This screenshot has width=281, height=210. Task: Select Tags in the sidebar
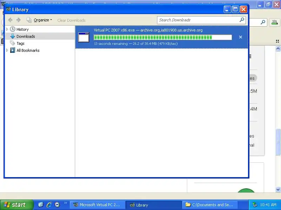click(x=20, y=43)
